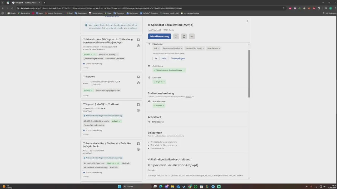This screenshot has height=189, width=337.
Task: Answer Nein to XML experience question
Action: [164, 58]
